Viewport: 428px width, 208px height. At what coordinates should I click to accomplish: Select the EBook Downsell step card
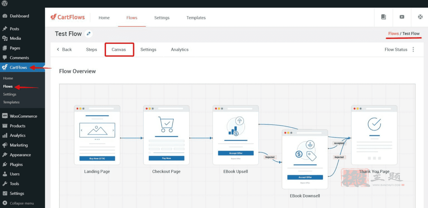click(305, 159)
